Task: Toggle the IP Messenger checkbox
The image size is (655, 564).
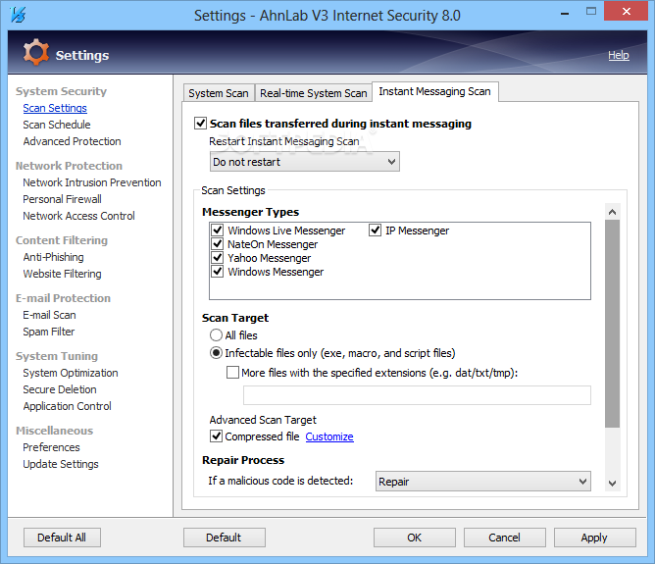Action: (375, 230)
